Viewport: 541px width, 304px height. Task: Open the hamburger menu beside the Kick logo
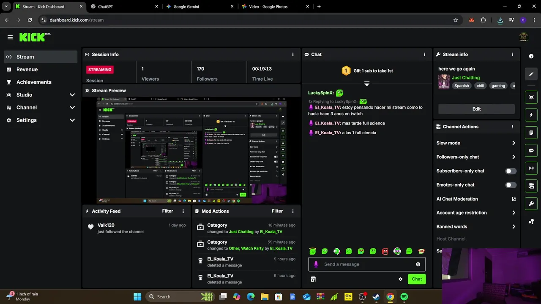click(x=10, y=37)
